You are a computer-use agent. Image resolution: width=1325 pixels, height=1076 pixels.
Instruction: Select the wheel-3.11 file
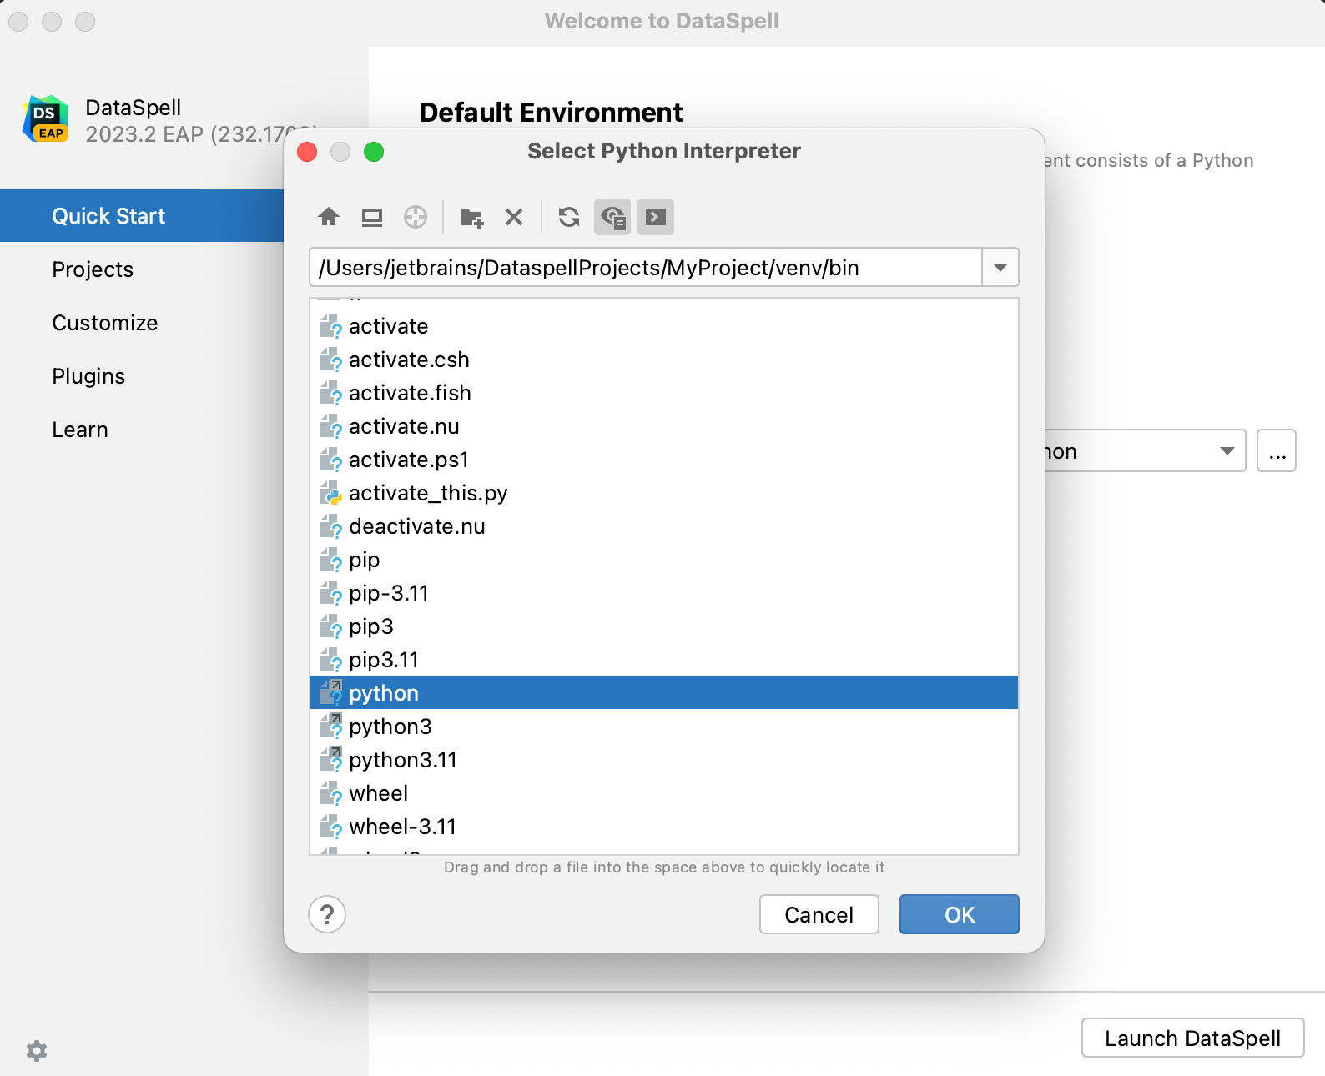pos(664,827)
